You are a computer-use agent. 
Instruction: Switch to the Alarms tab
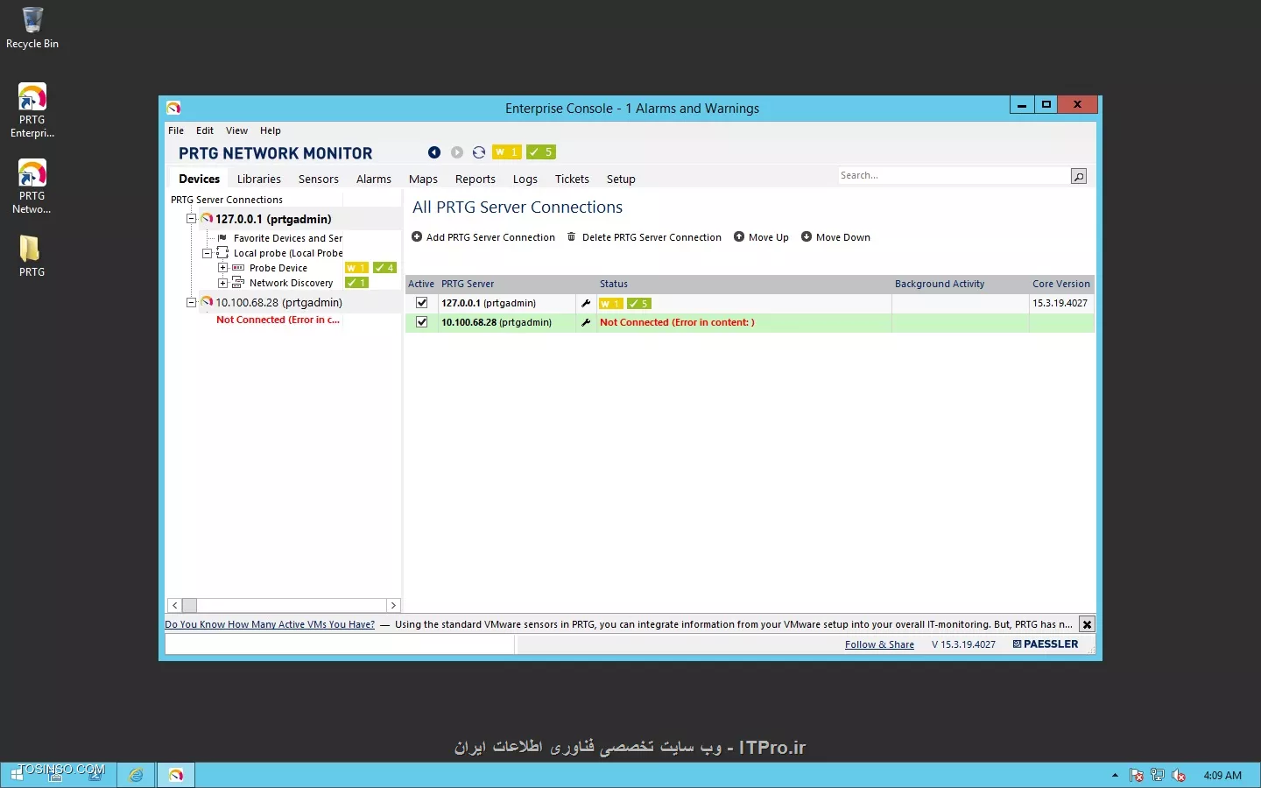374,179
